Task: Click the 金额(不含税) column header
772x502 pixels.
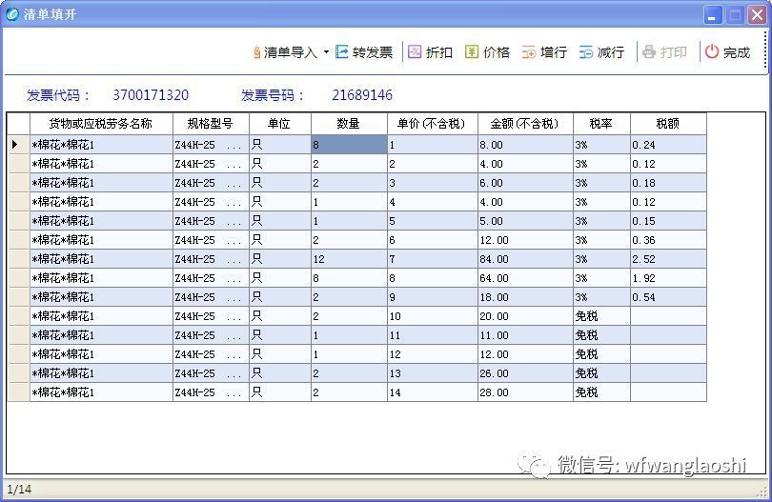Action: [525, 124]
